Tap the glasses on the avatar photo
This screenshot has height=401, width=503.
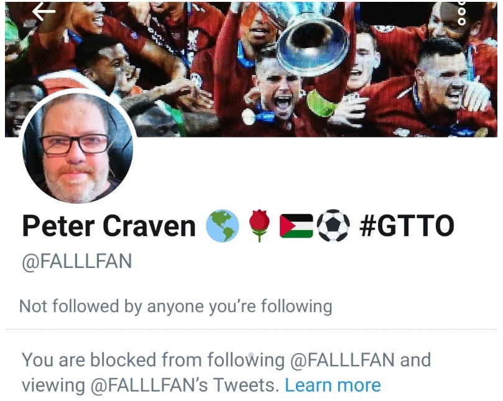(74, 145)
